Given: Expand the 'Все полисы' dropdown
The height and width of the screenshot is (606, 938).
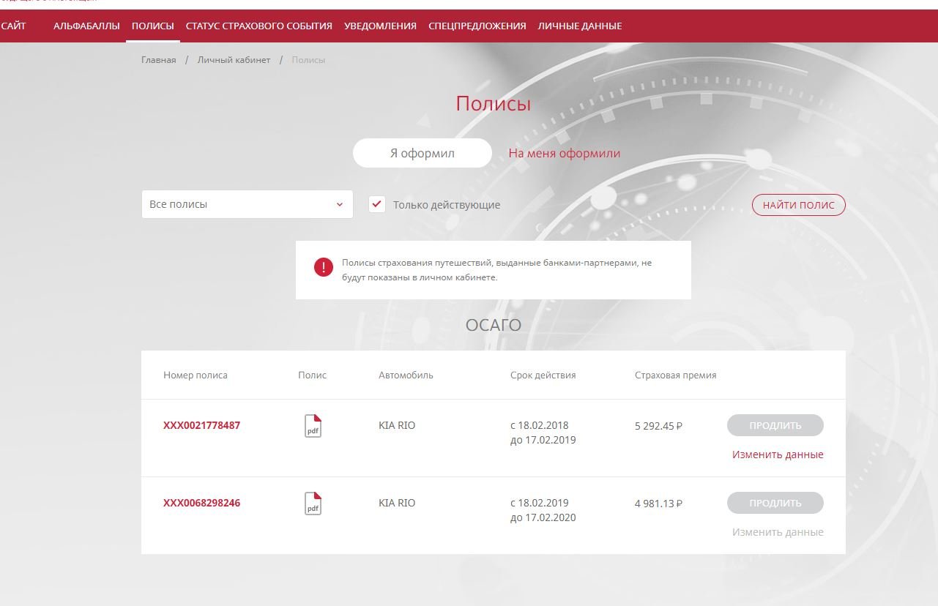Looking at the screenshot, I should 247,204.
